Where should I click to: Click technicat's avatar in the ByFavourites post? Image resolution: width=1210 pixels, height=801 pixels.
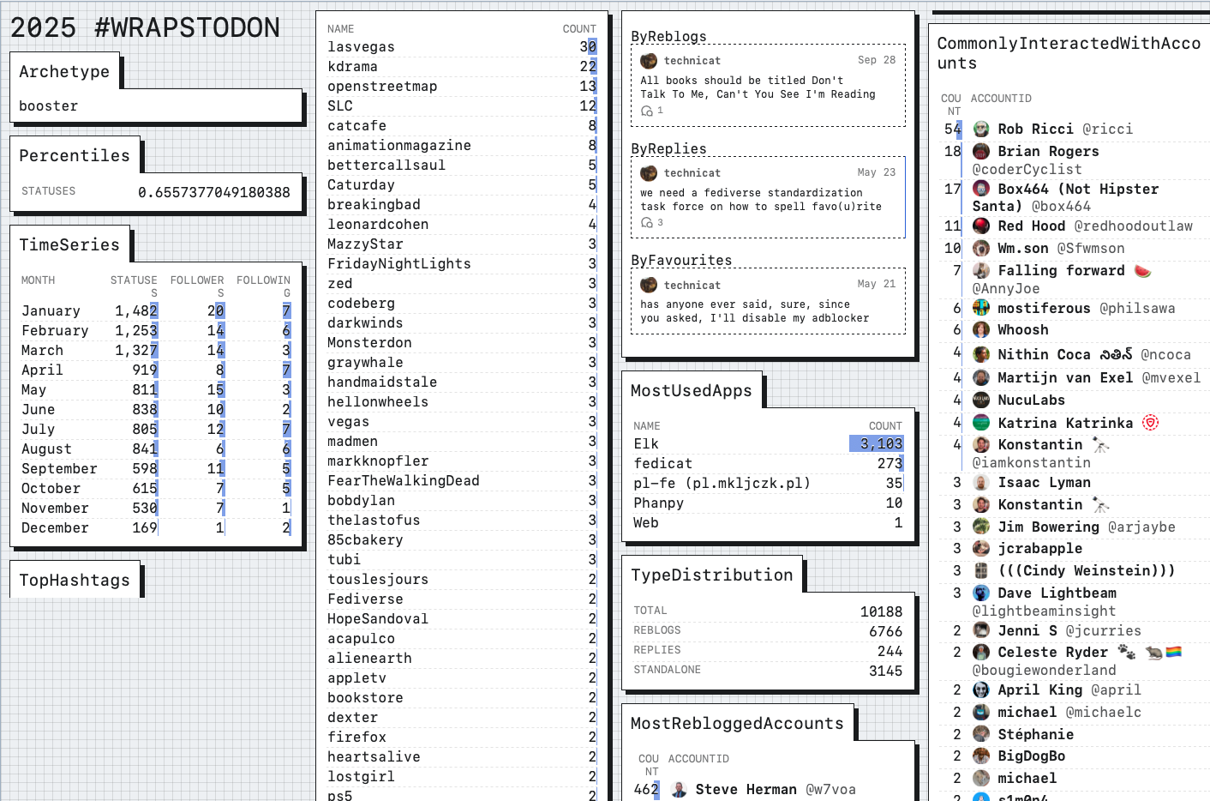point(649,285)
